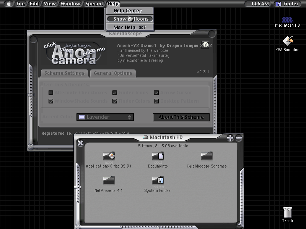Click the About This Scheme button
Image resolution: width=306 pixels, height=229 pixels.
(x=181, y=117)
